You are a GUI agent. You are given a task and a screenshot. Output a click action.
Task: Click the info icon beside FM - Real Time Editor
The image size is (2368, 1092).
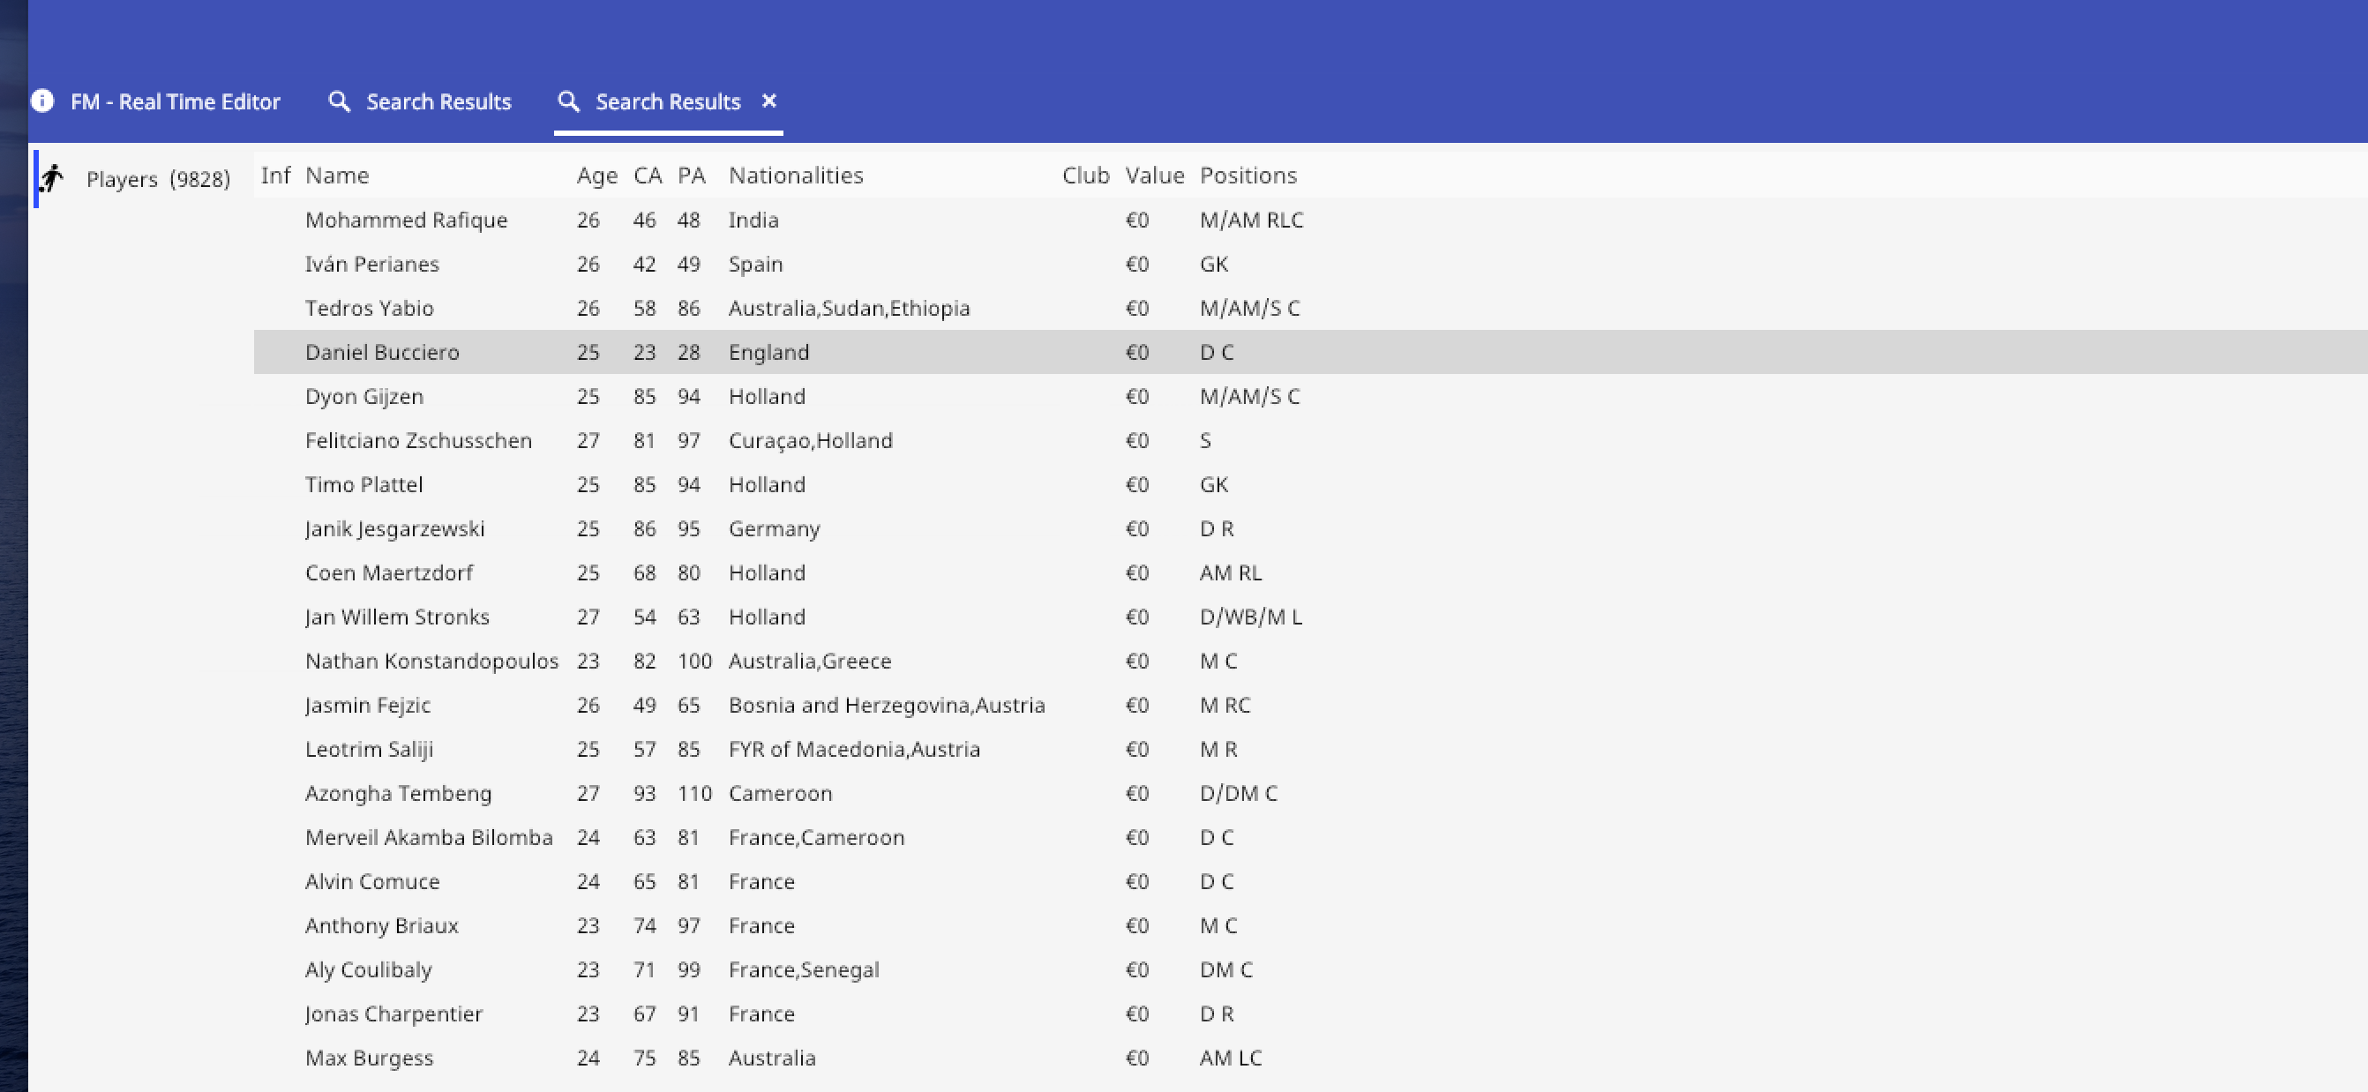pos(42,101)
